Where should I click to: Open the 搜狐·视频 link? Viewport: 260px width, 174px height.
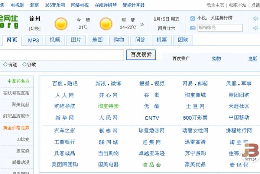[152, 84]
